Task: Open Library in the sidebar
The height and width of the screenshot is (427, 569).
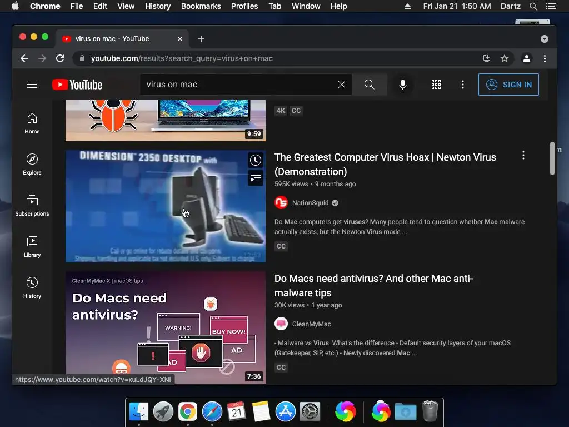Action: [32, 247]
